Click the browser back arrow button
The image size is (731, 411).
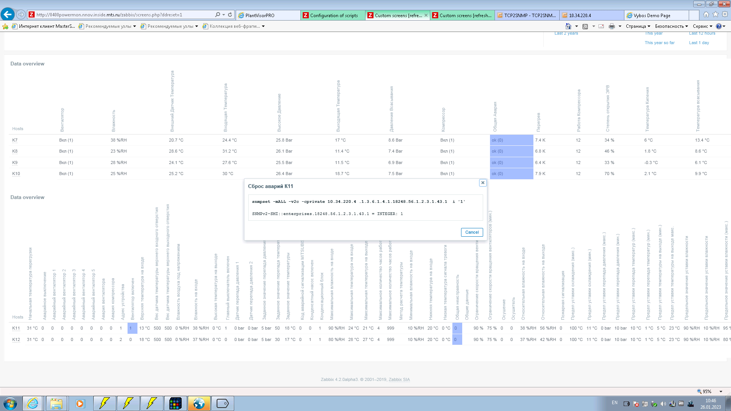pyautogui.click(x=7, y=14)
